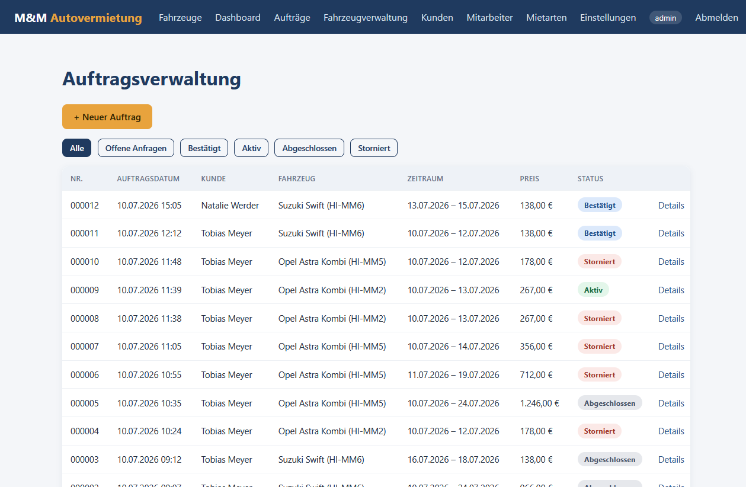Click the KUNDE column header
746x487 pixels.
[213, 179]
